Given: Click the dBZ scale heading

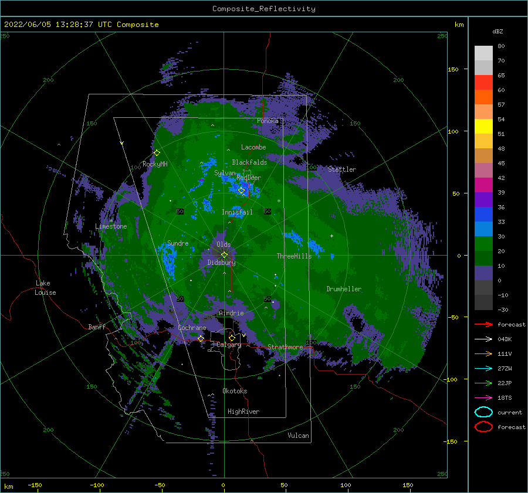Looking at the screenshot, I should click(497, 31).
